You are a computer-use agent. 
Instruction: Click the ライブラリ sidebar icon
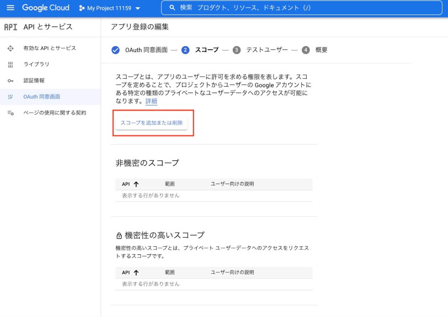(x=11, y=64)
